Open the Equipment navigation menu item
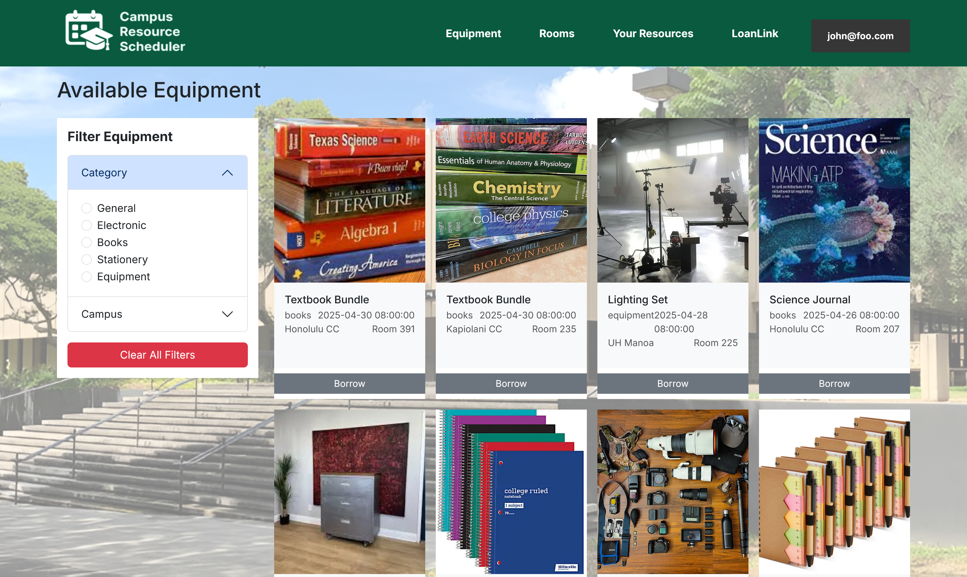967x577 pixels. click(473, 34)
